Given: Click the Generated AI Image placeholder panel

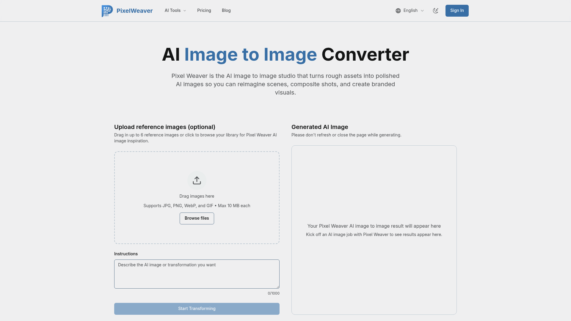Looking at the screenshot, I should tap(374, 230).
